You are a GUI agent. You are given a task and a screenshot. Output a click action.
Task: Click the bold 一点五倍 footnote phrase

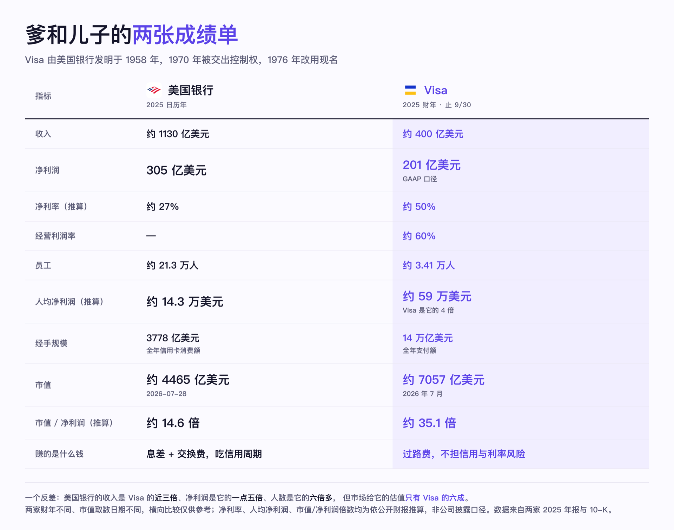(247, 498)
